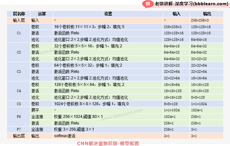Screen dimensions: 230x146
Task: Select the 16×16×128 output in C4 卷积 row
Action: [x=207, y=85]
